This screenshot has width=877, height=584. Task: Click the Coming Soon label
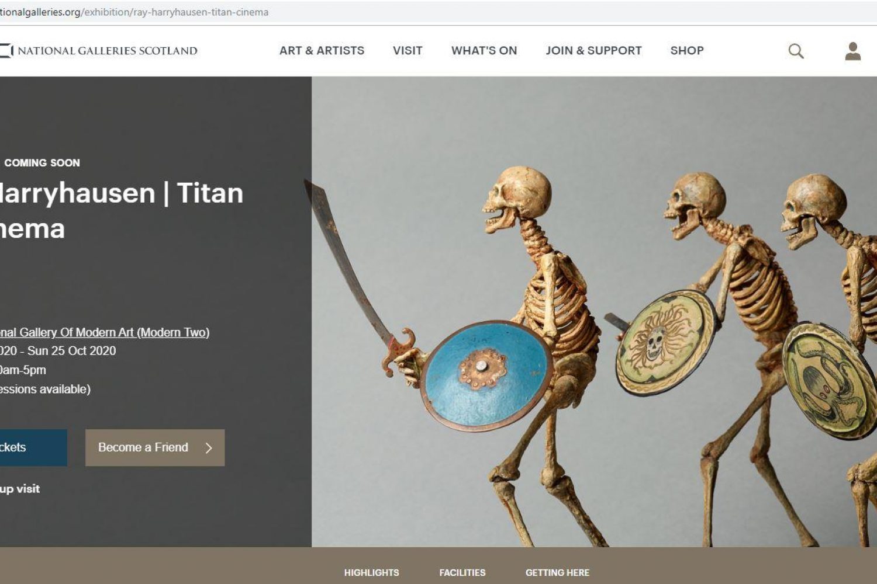tap(42, 163)
